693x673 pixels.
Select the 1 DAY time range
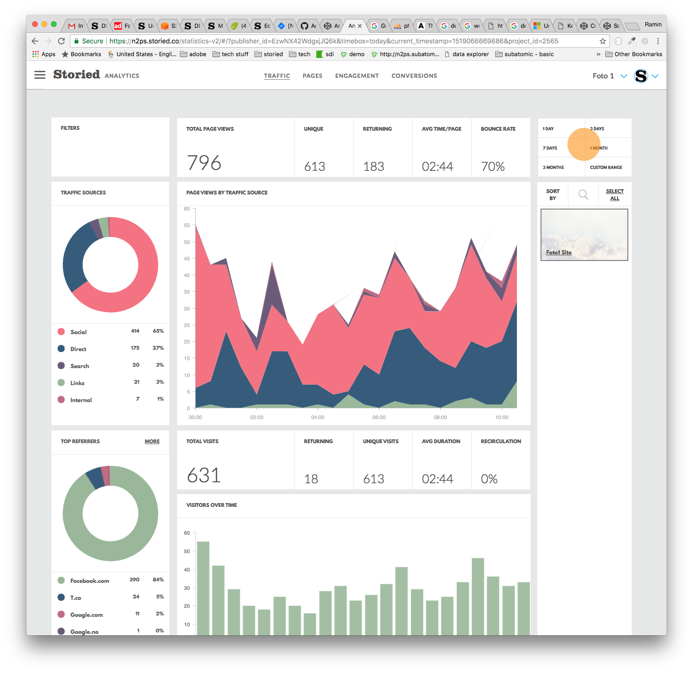coord(548,129)
